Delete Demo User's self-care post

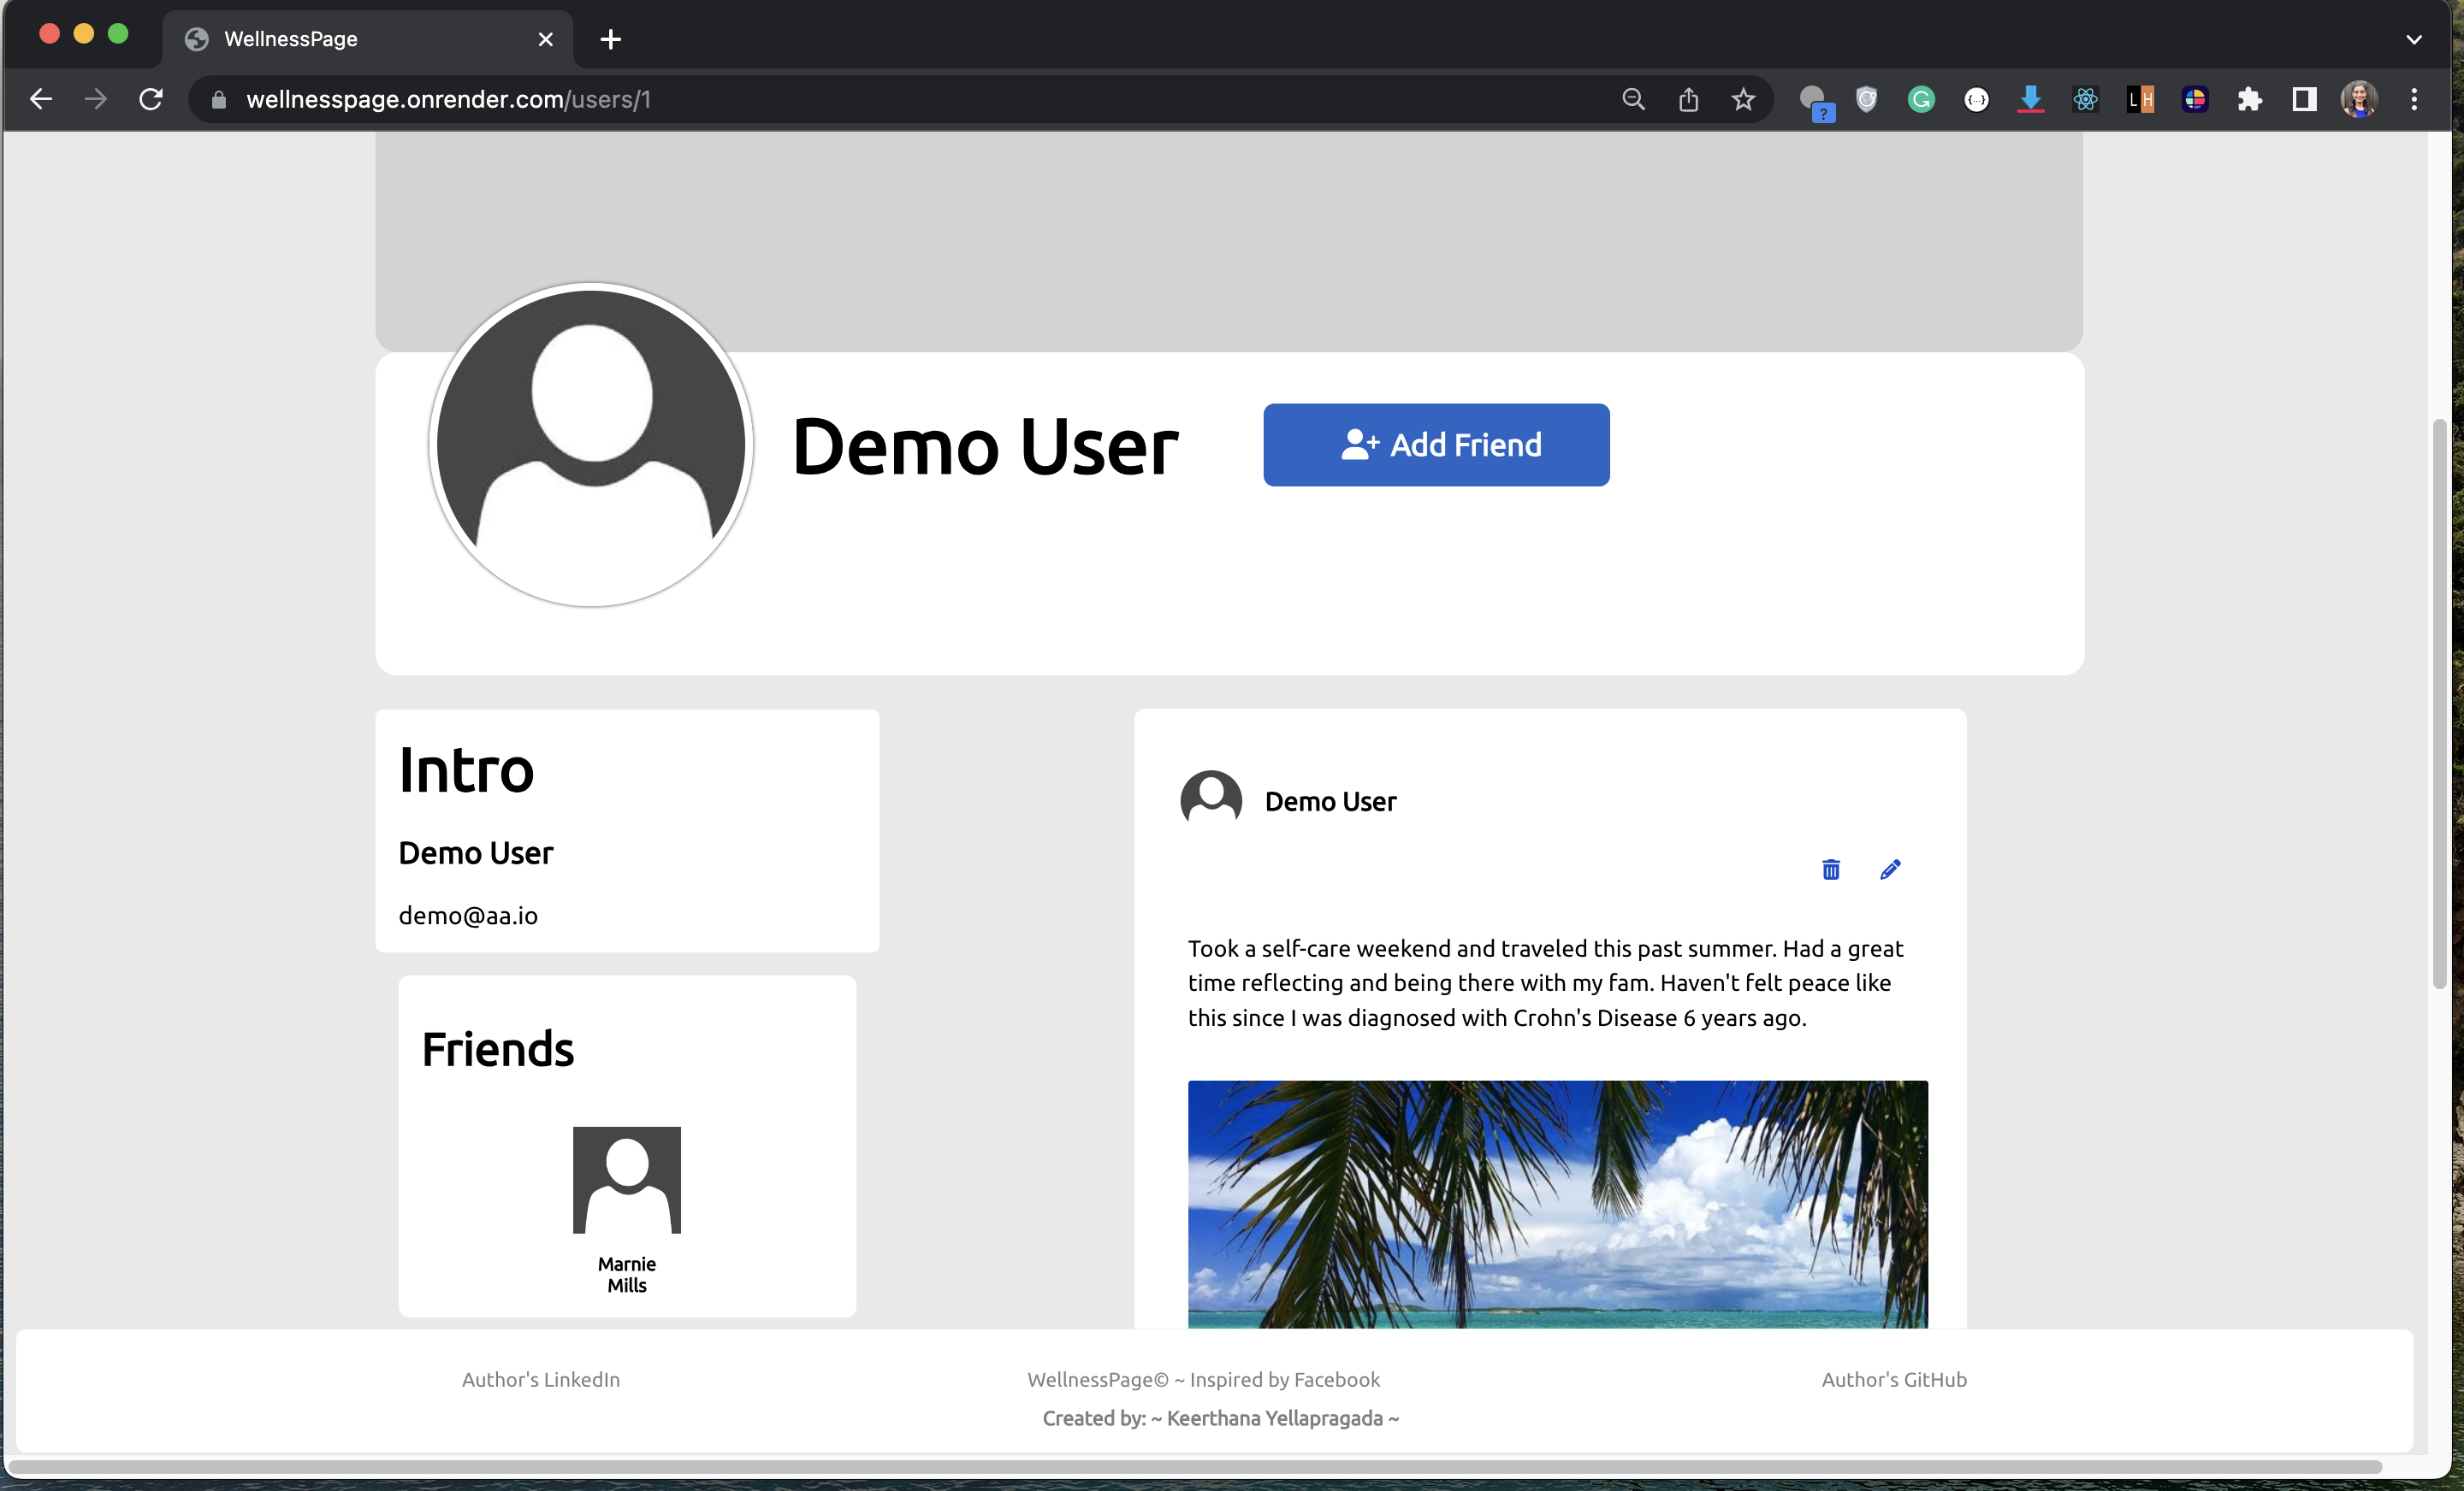point(1830,869)
